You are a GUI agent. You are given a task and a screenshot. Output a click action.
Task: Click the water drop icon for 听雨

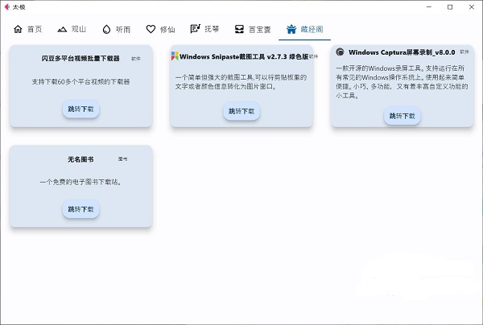[106, 29]
